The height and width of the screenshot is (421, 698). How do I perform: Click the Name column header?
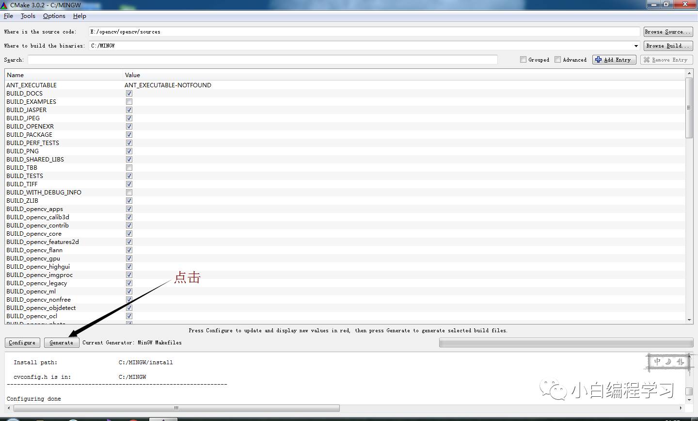(64, 75)
